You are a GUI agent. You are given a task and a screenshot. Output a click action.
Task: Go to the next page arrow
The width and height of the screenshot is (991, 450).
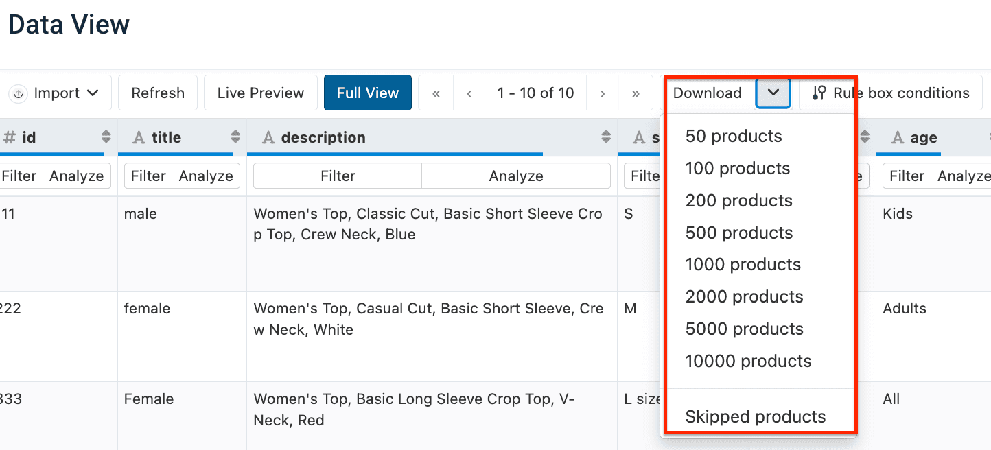tap(602, 93)
